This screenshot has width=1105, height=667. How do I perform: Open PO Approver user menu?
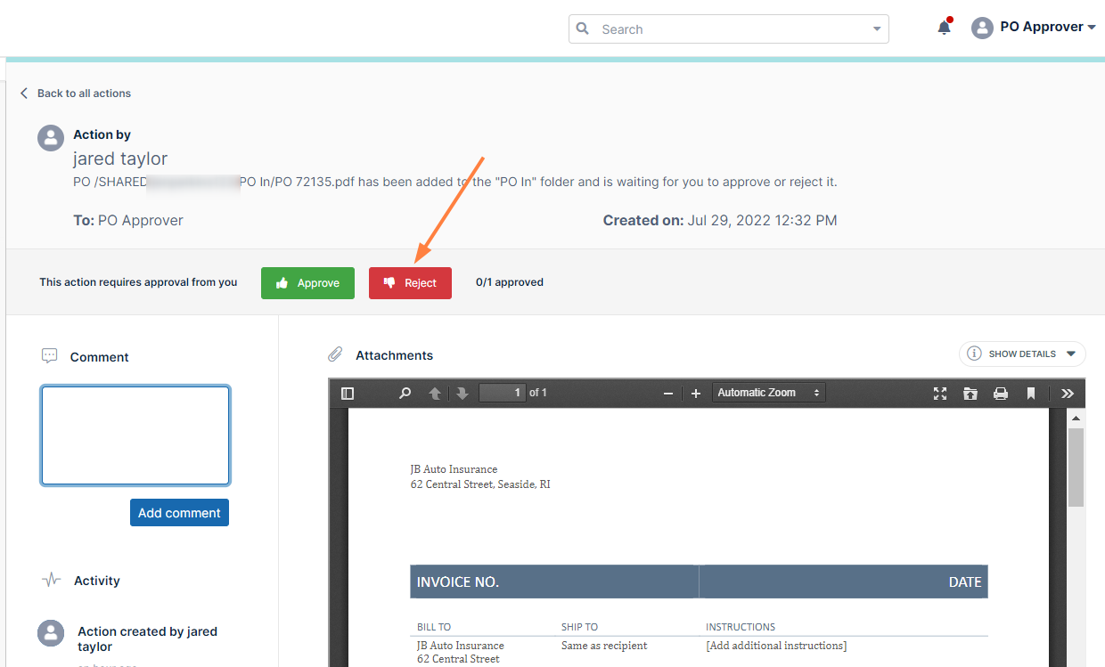(1034, 28)
